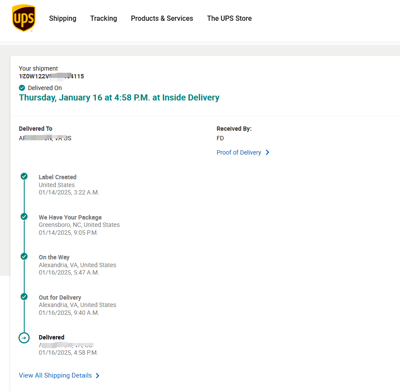Click chevron next to Proof of Delivery
Viewport: 400px width, 391px height.
[268, 152]
